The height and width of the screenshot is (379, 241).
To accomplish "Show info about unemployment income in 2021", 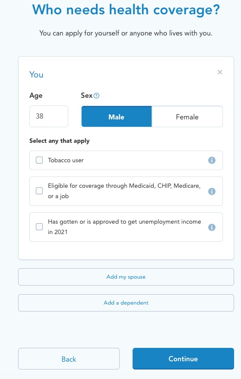I will tap(212, 227).
